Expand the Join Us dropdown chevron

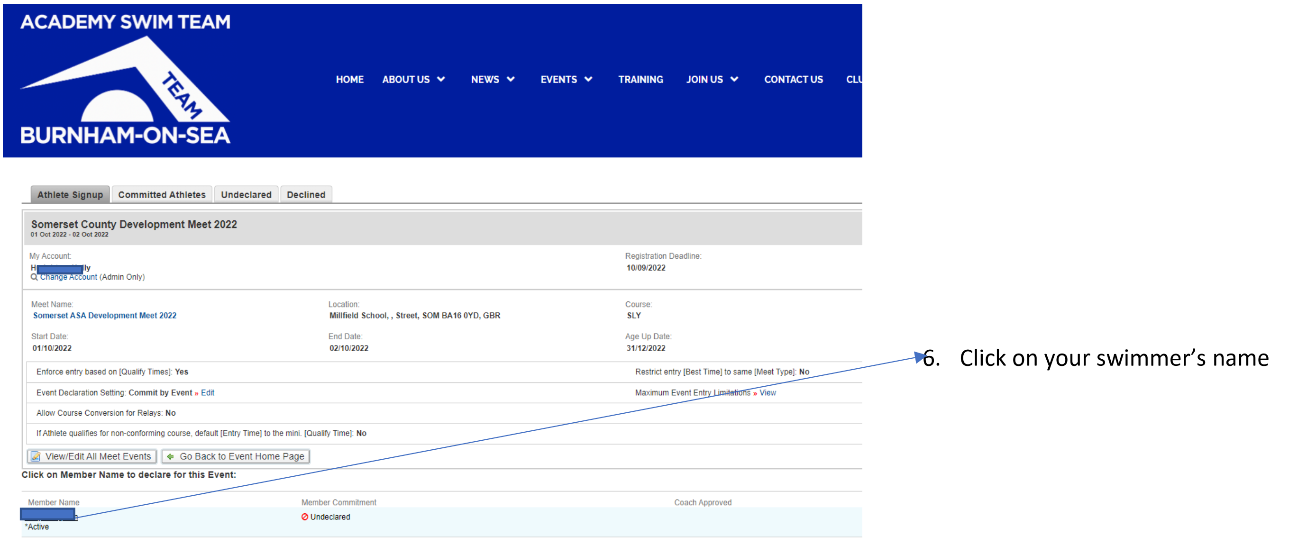pyautogui.click(x=735, y=79)
